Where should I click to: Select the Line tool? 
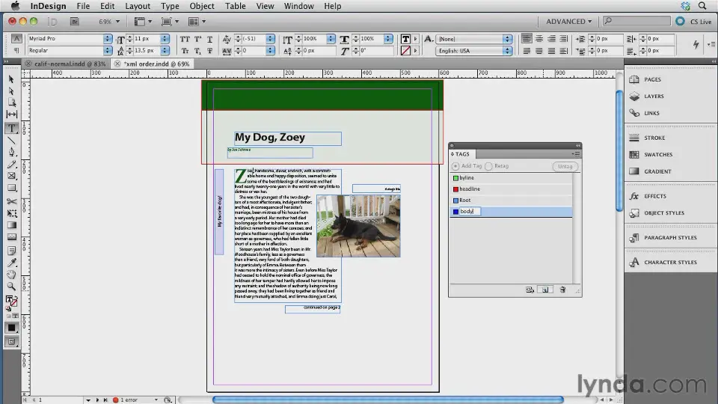point(11,140)
